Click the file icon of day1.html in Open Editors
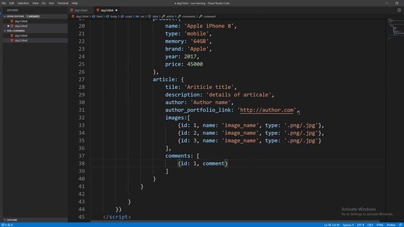404x227 pixels. 12,21
